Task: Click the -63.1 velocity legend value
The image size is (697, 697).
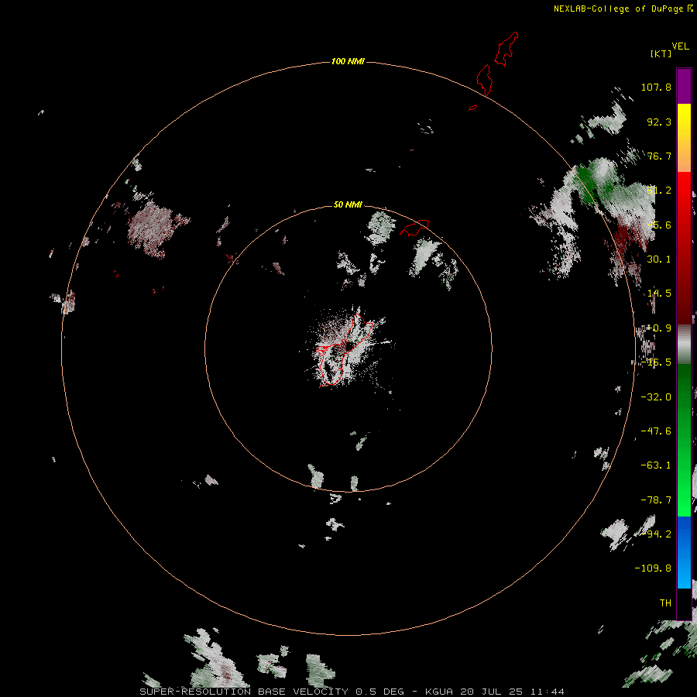Action: pos(656,465)
